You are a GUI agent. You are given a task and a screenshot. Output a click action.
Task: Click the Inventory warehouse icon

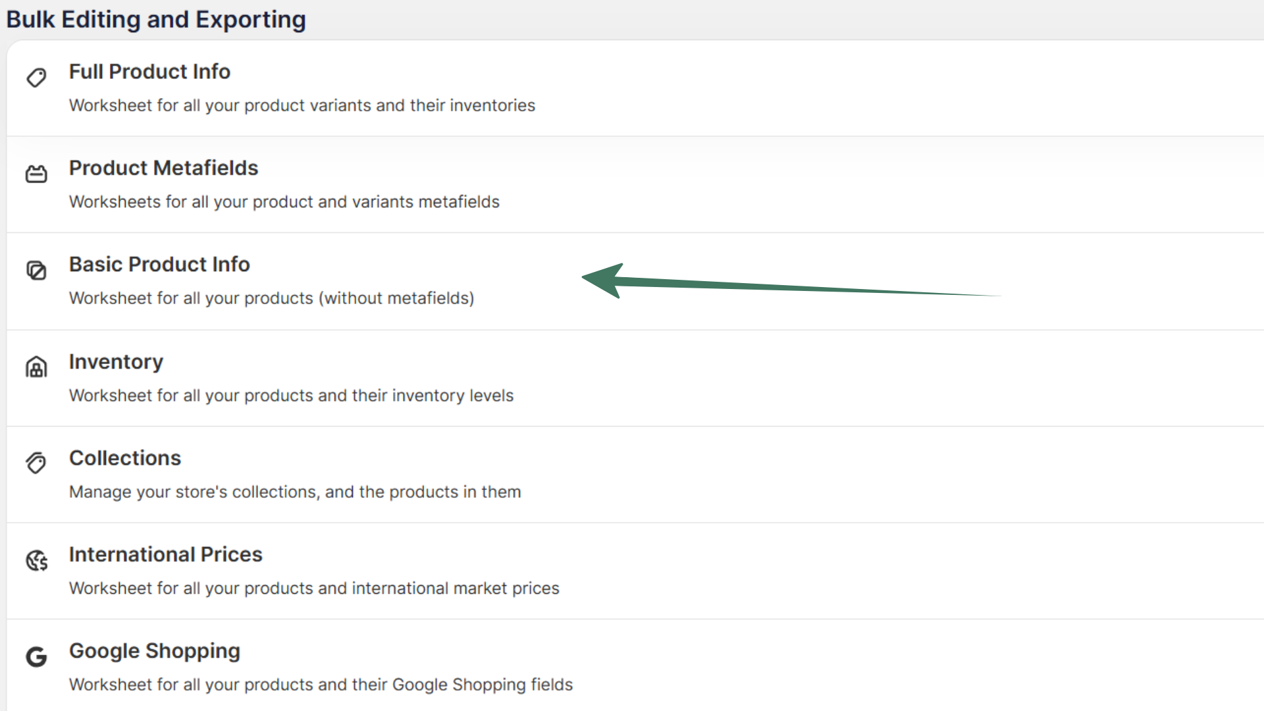(x=36, y=367)
